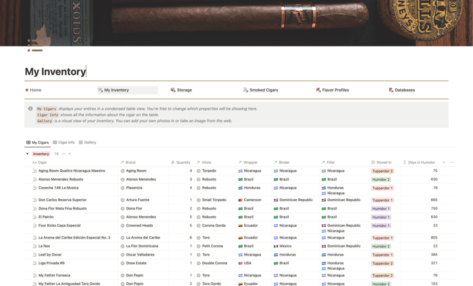Click the My Inventory page title field
473x286 pixels.
[55, 71]
